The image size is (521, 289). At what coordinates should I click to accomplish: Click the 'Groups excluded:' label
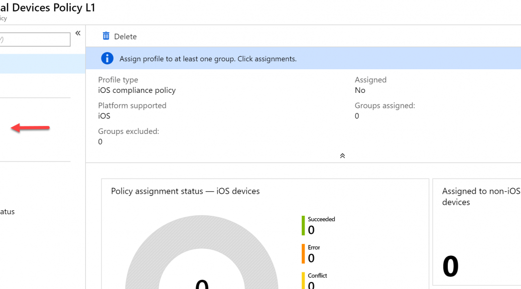(x=128, y=131)
